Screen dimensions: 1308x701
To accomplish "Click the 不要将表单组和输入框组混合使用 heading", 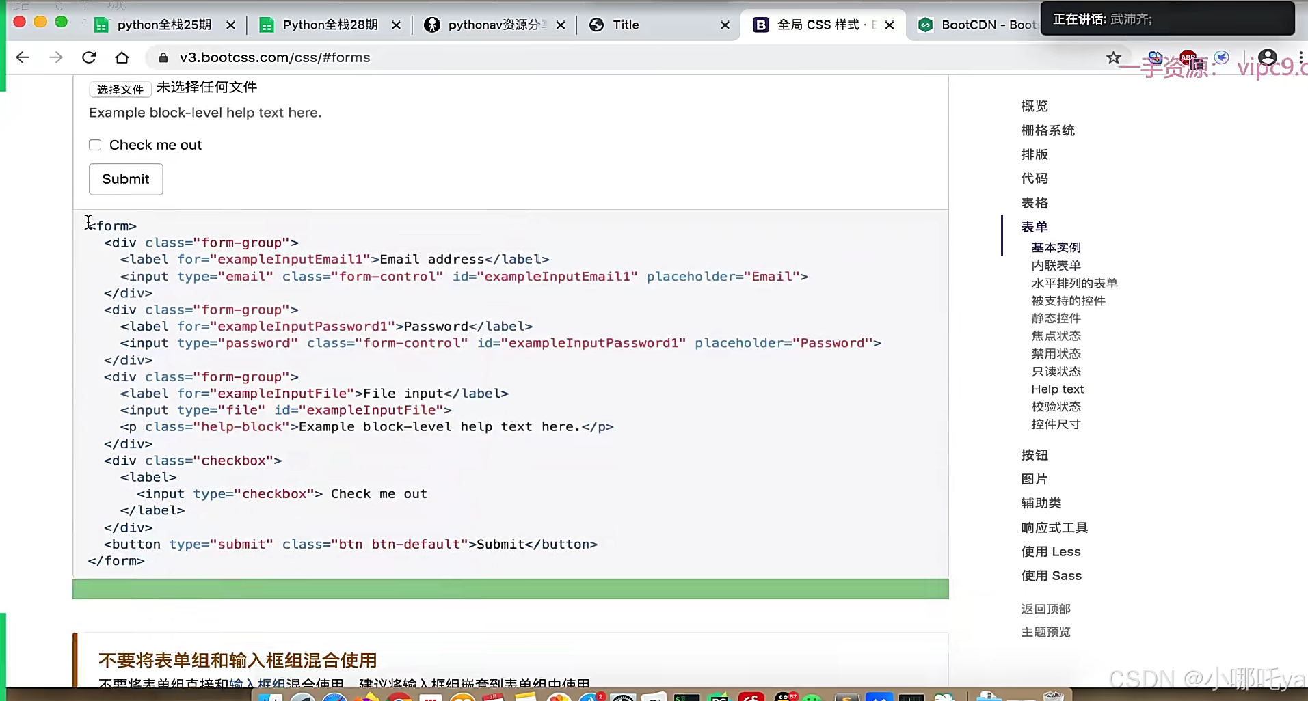I will 238,660.
